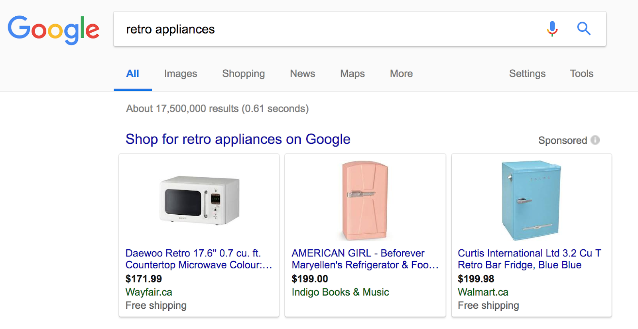Image resolution: width=638 pixels, height=329 pixels.
Task: Expand the search Tools options
Action: pyautogui.click(x=581, y=74)
